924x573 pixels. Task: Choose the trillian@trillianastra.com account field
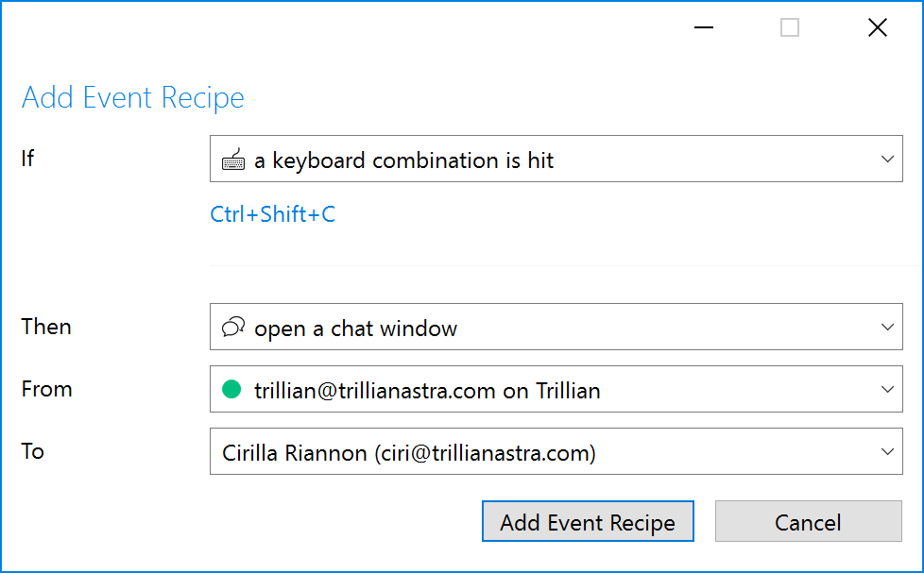click(x=556, y=389)
